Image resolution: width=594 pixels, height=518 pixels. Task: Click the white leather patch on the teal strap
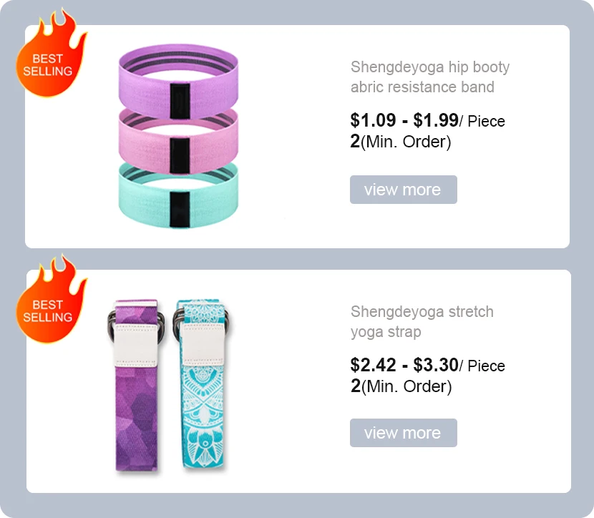click(203, 341)
